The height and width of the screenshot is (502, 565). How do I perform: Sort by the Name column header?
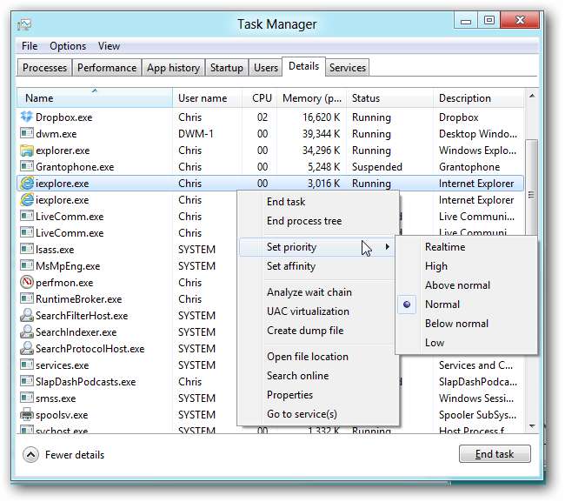pyautogui.click(x=95, y=98)
